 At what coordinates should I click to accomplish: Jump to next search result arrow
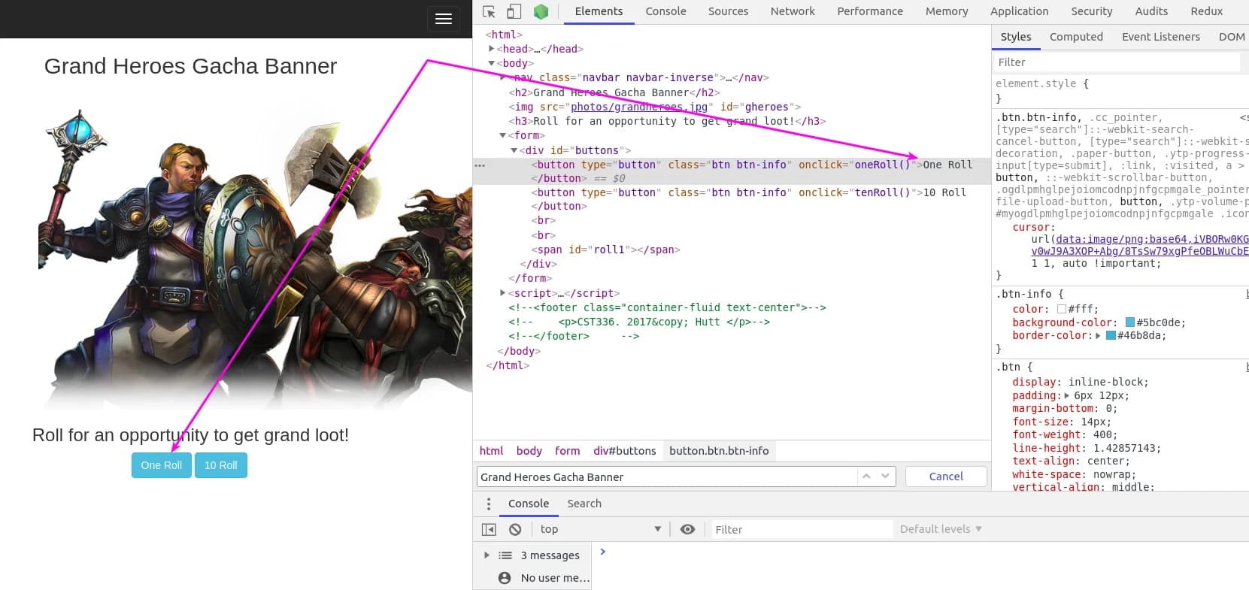tap(885, 477)
